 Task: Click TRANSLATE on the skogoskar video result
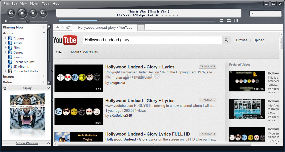[x=208, y=67]
